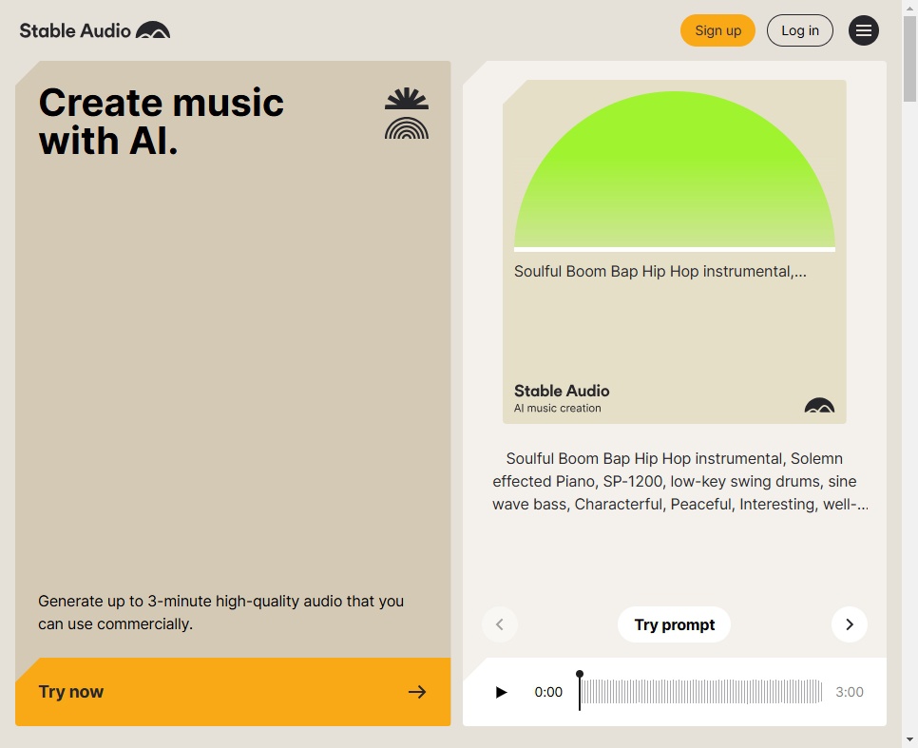Click Try now text label

pos(71,692)
